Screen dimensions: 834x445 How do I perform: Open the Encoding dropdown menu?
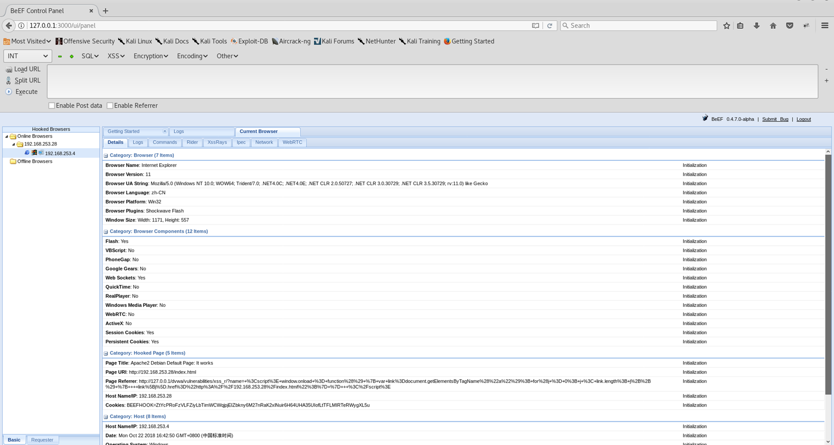pos(192,56)
